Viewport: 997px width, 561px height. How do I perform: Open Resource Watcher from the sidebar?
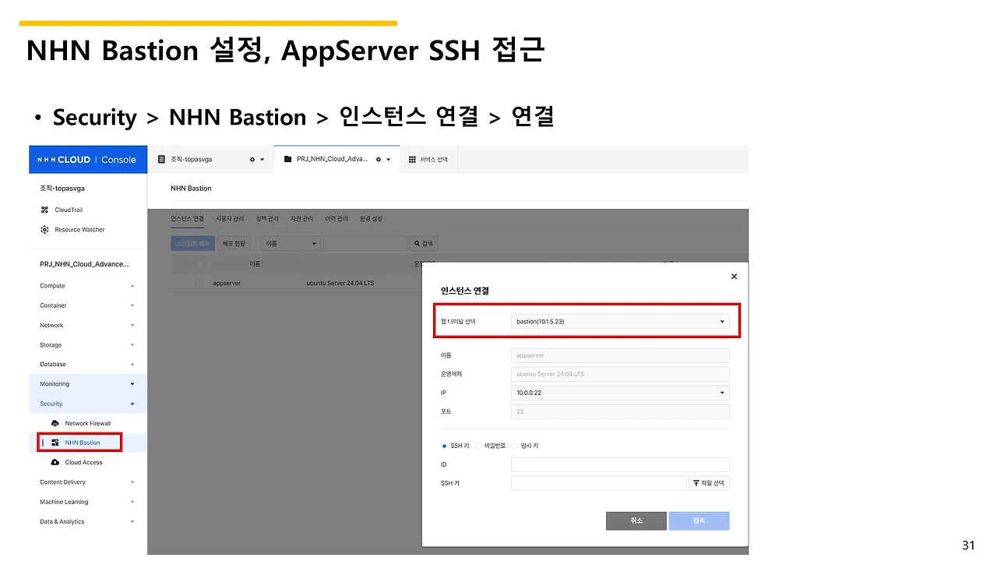click(x=79, y=230)
